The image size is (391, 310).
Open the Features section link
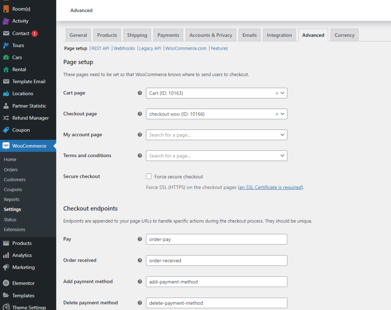pyautogui.click(x=219, y=49)
